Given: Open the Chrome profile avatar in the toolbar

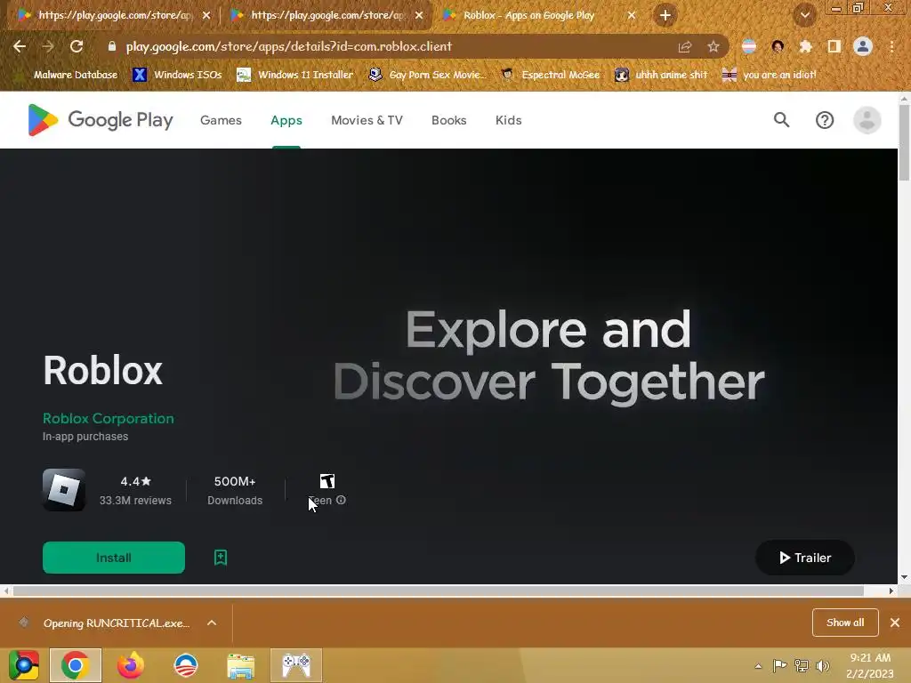Looking at the screenshot, I should (x=863, y=46).
